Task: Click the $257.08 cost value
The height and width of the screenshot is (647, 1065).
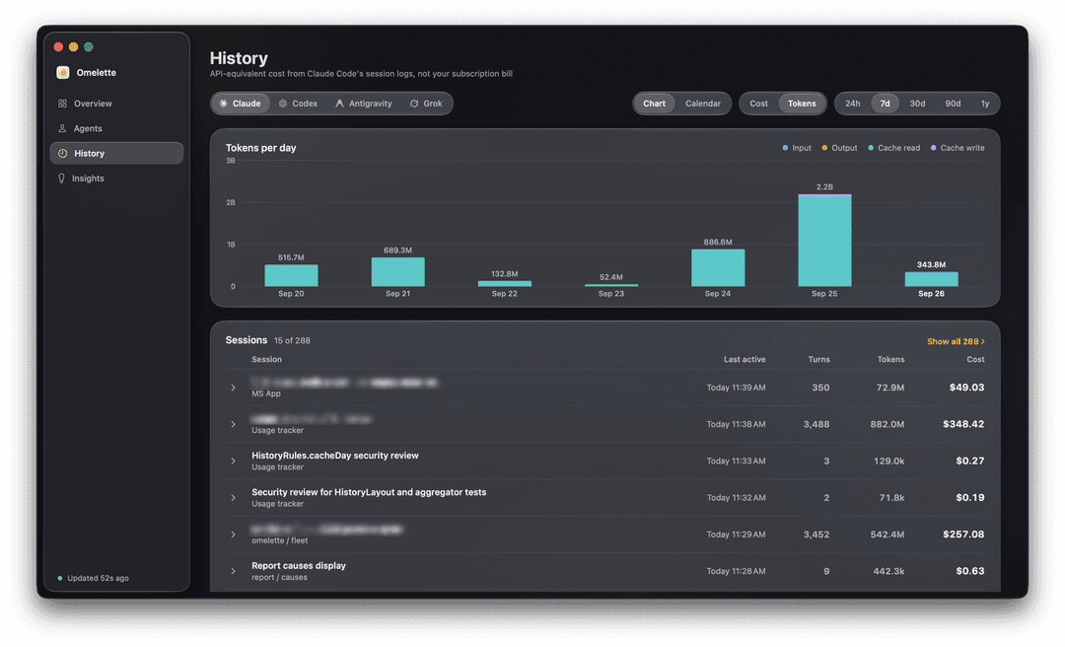Action: coord(963,535)
